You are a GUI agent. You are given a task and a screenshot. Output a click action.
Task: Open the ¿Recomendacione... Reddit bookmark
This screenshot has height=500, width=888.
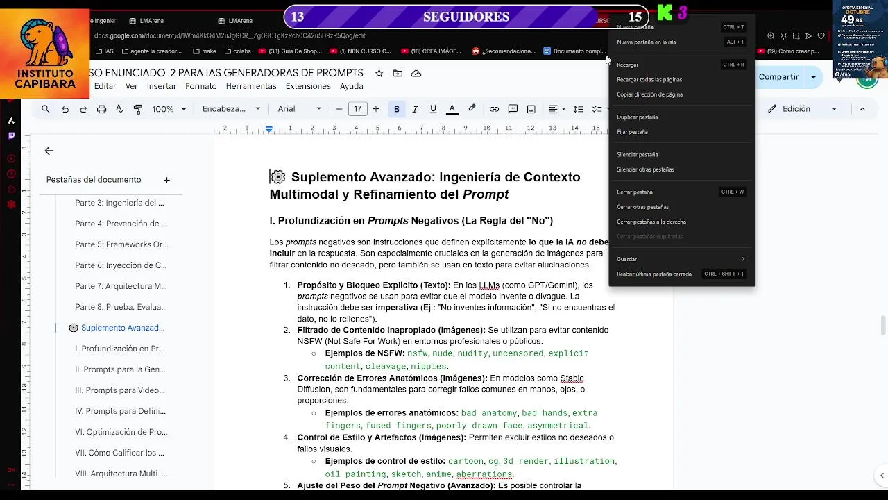click(504, 51)
